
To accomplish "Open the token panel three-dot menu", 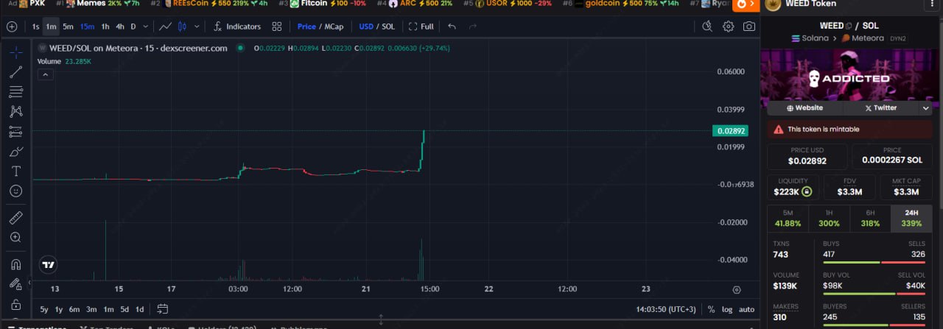I will click(x=934, y=4).
